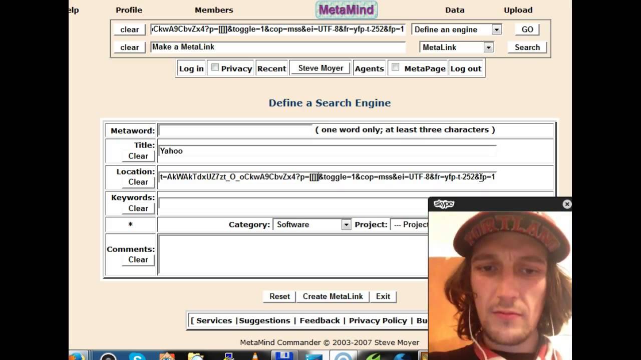Image resolution: width=641 pixels, height=360 pixels.
Task: Click the Search button
Action: coord(527,47)
